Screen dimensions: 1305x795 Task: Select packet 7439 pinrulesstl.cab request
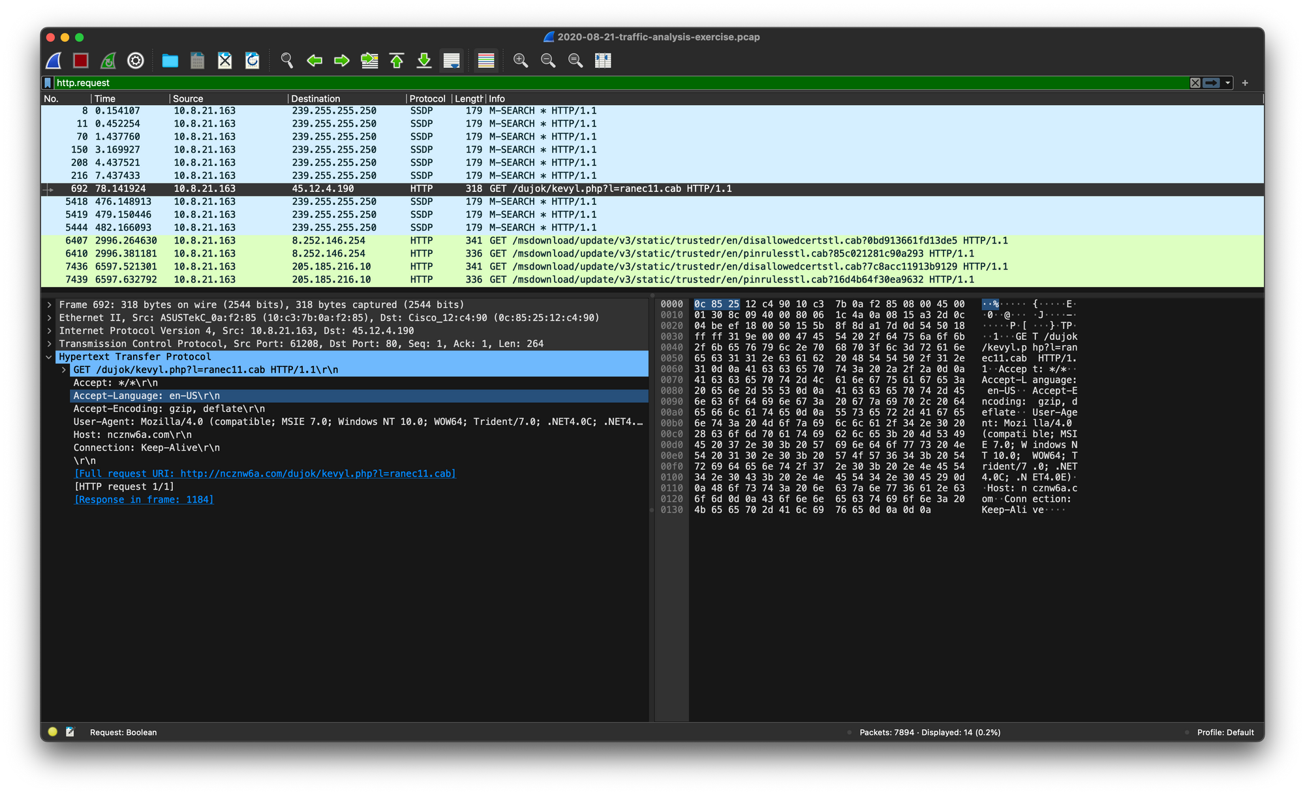652,280
